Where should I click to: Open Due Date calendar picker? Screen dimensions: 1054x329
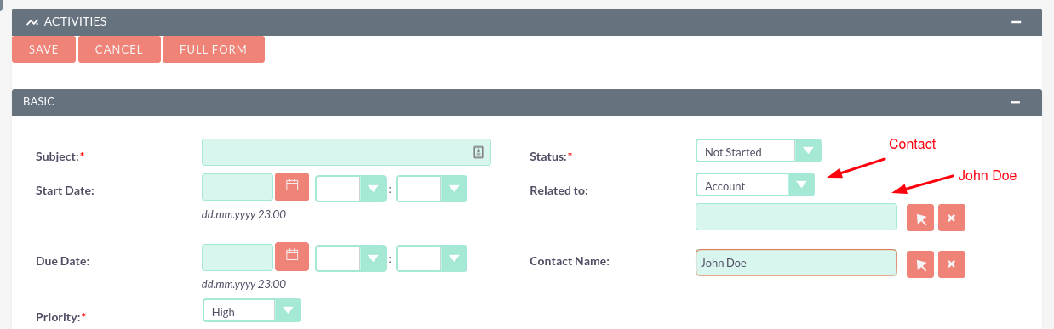pyautogui.click(x=292, y=258)
